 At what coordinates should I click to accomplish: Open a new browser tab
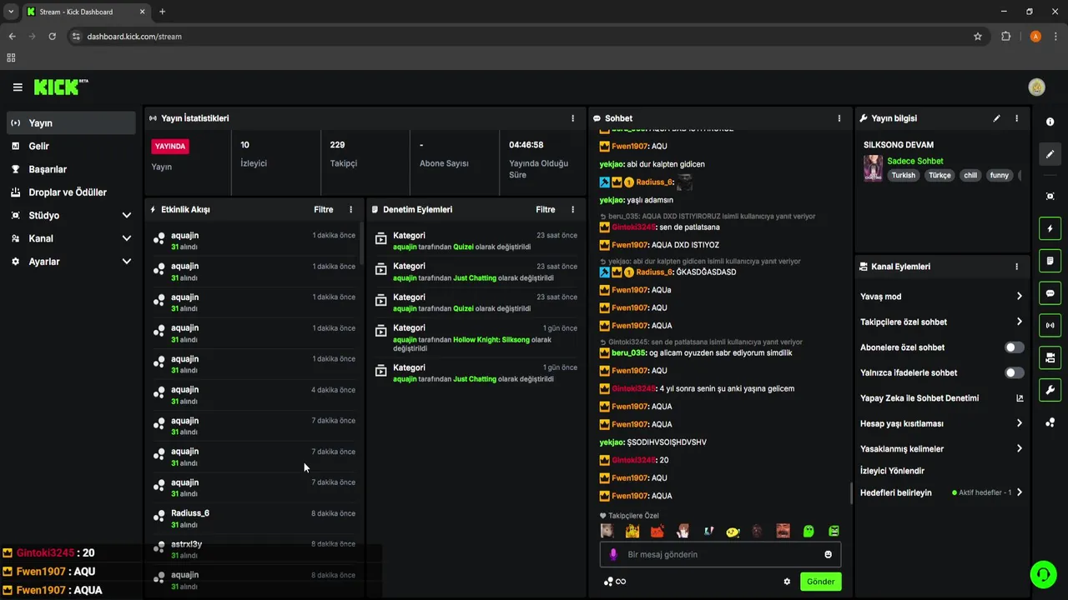click(162, 12)
